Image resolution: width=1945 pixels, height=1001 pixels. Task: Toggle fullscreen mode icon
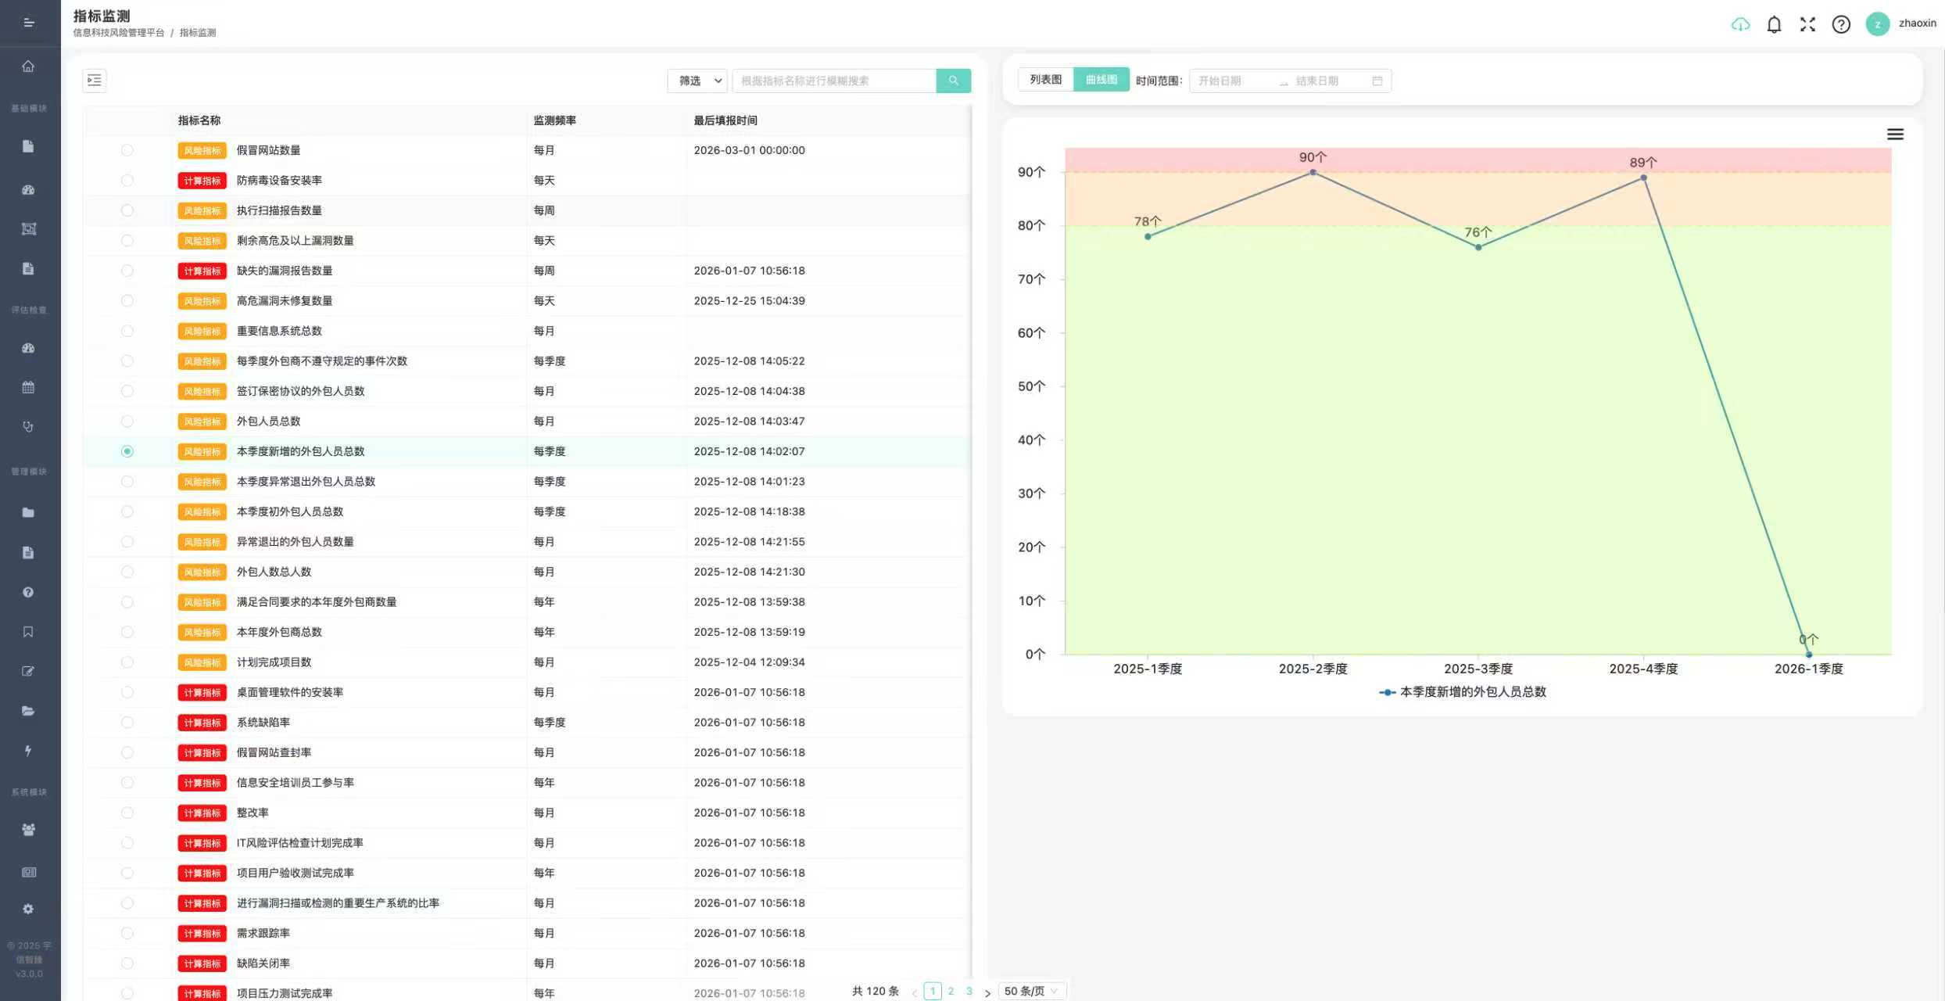coord(1807,24)
